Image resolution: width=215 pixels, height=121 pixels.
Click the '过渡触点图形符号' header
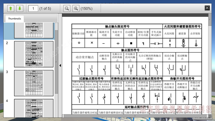[91, 78]
